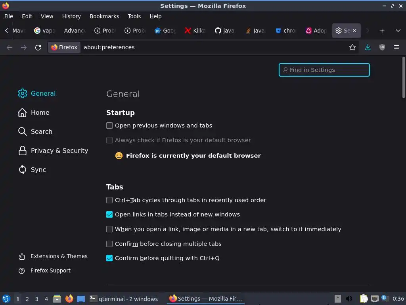Image resolution: width=406 pixels, height=305 pixels.
Task: Open the Bookmarks menu
Action: (104, 16)
